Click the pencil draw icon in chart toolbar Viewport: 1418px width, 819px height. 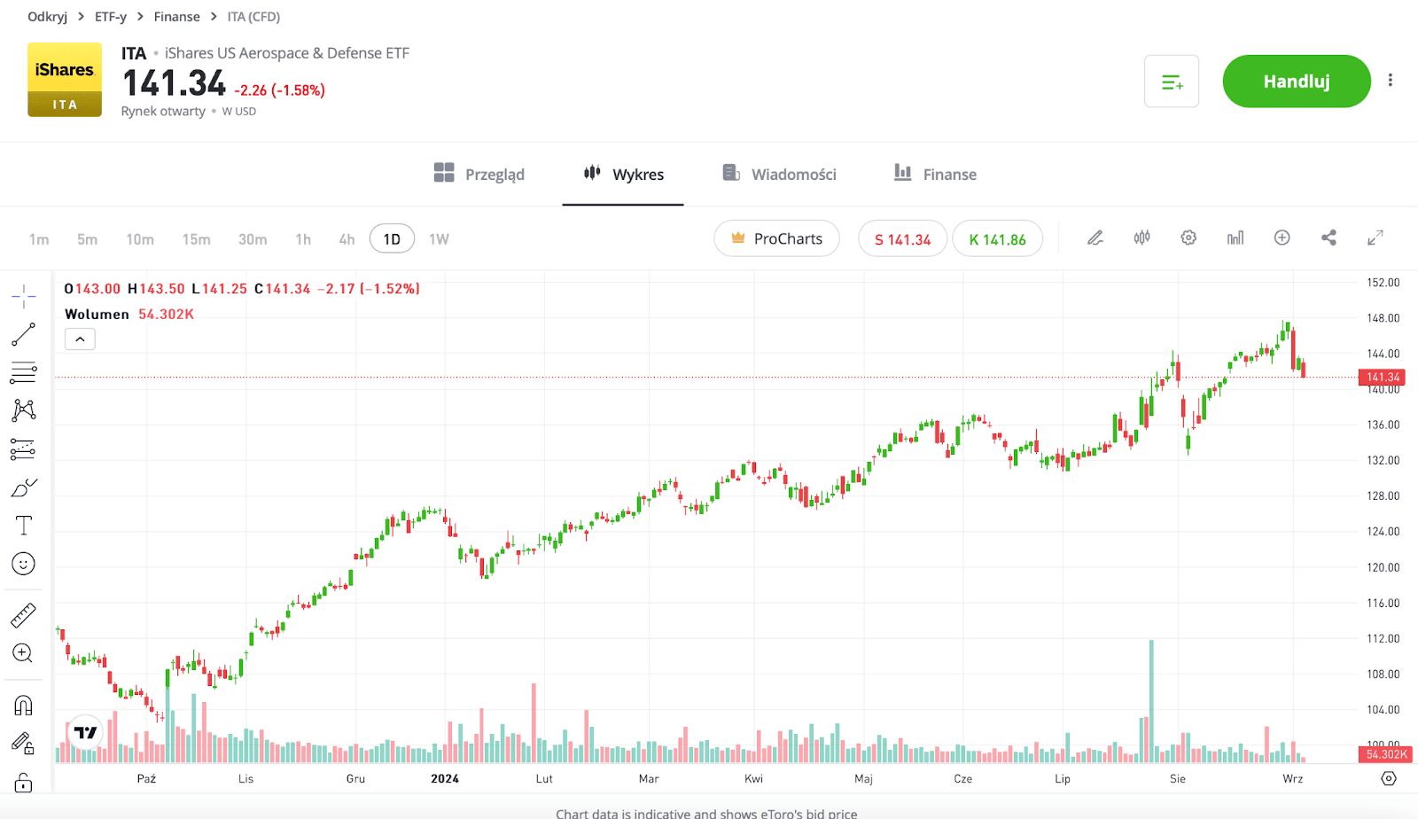click(1095, 238)
